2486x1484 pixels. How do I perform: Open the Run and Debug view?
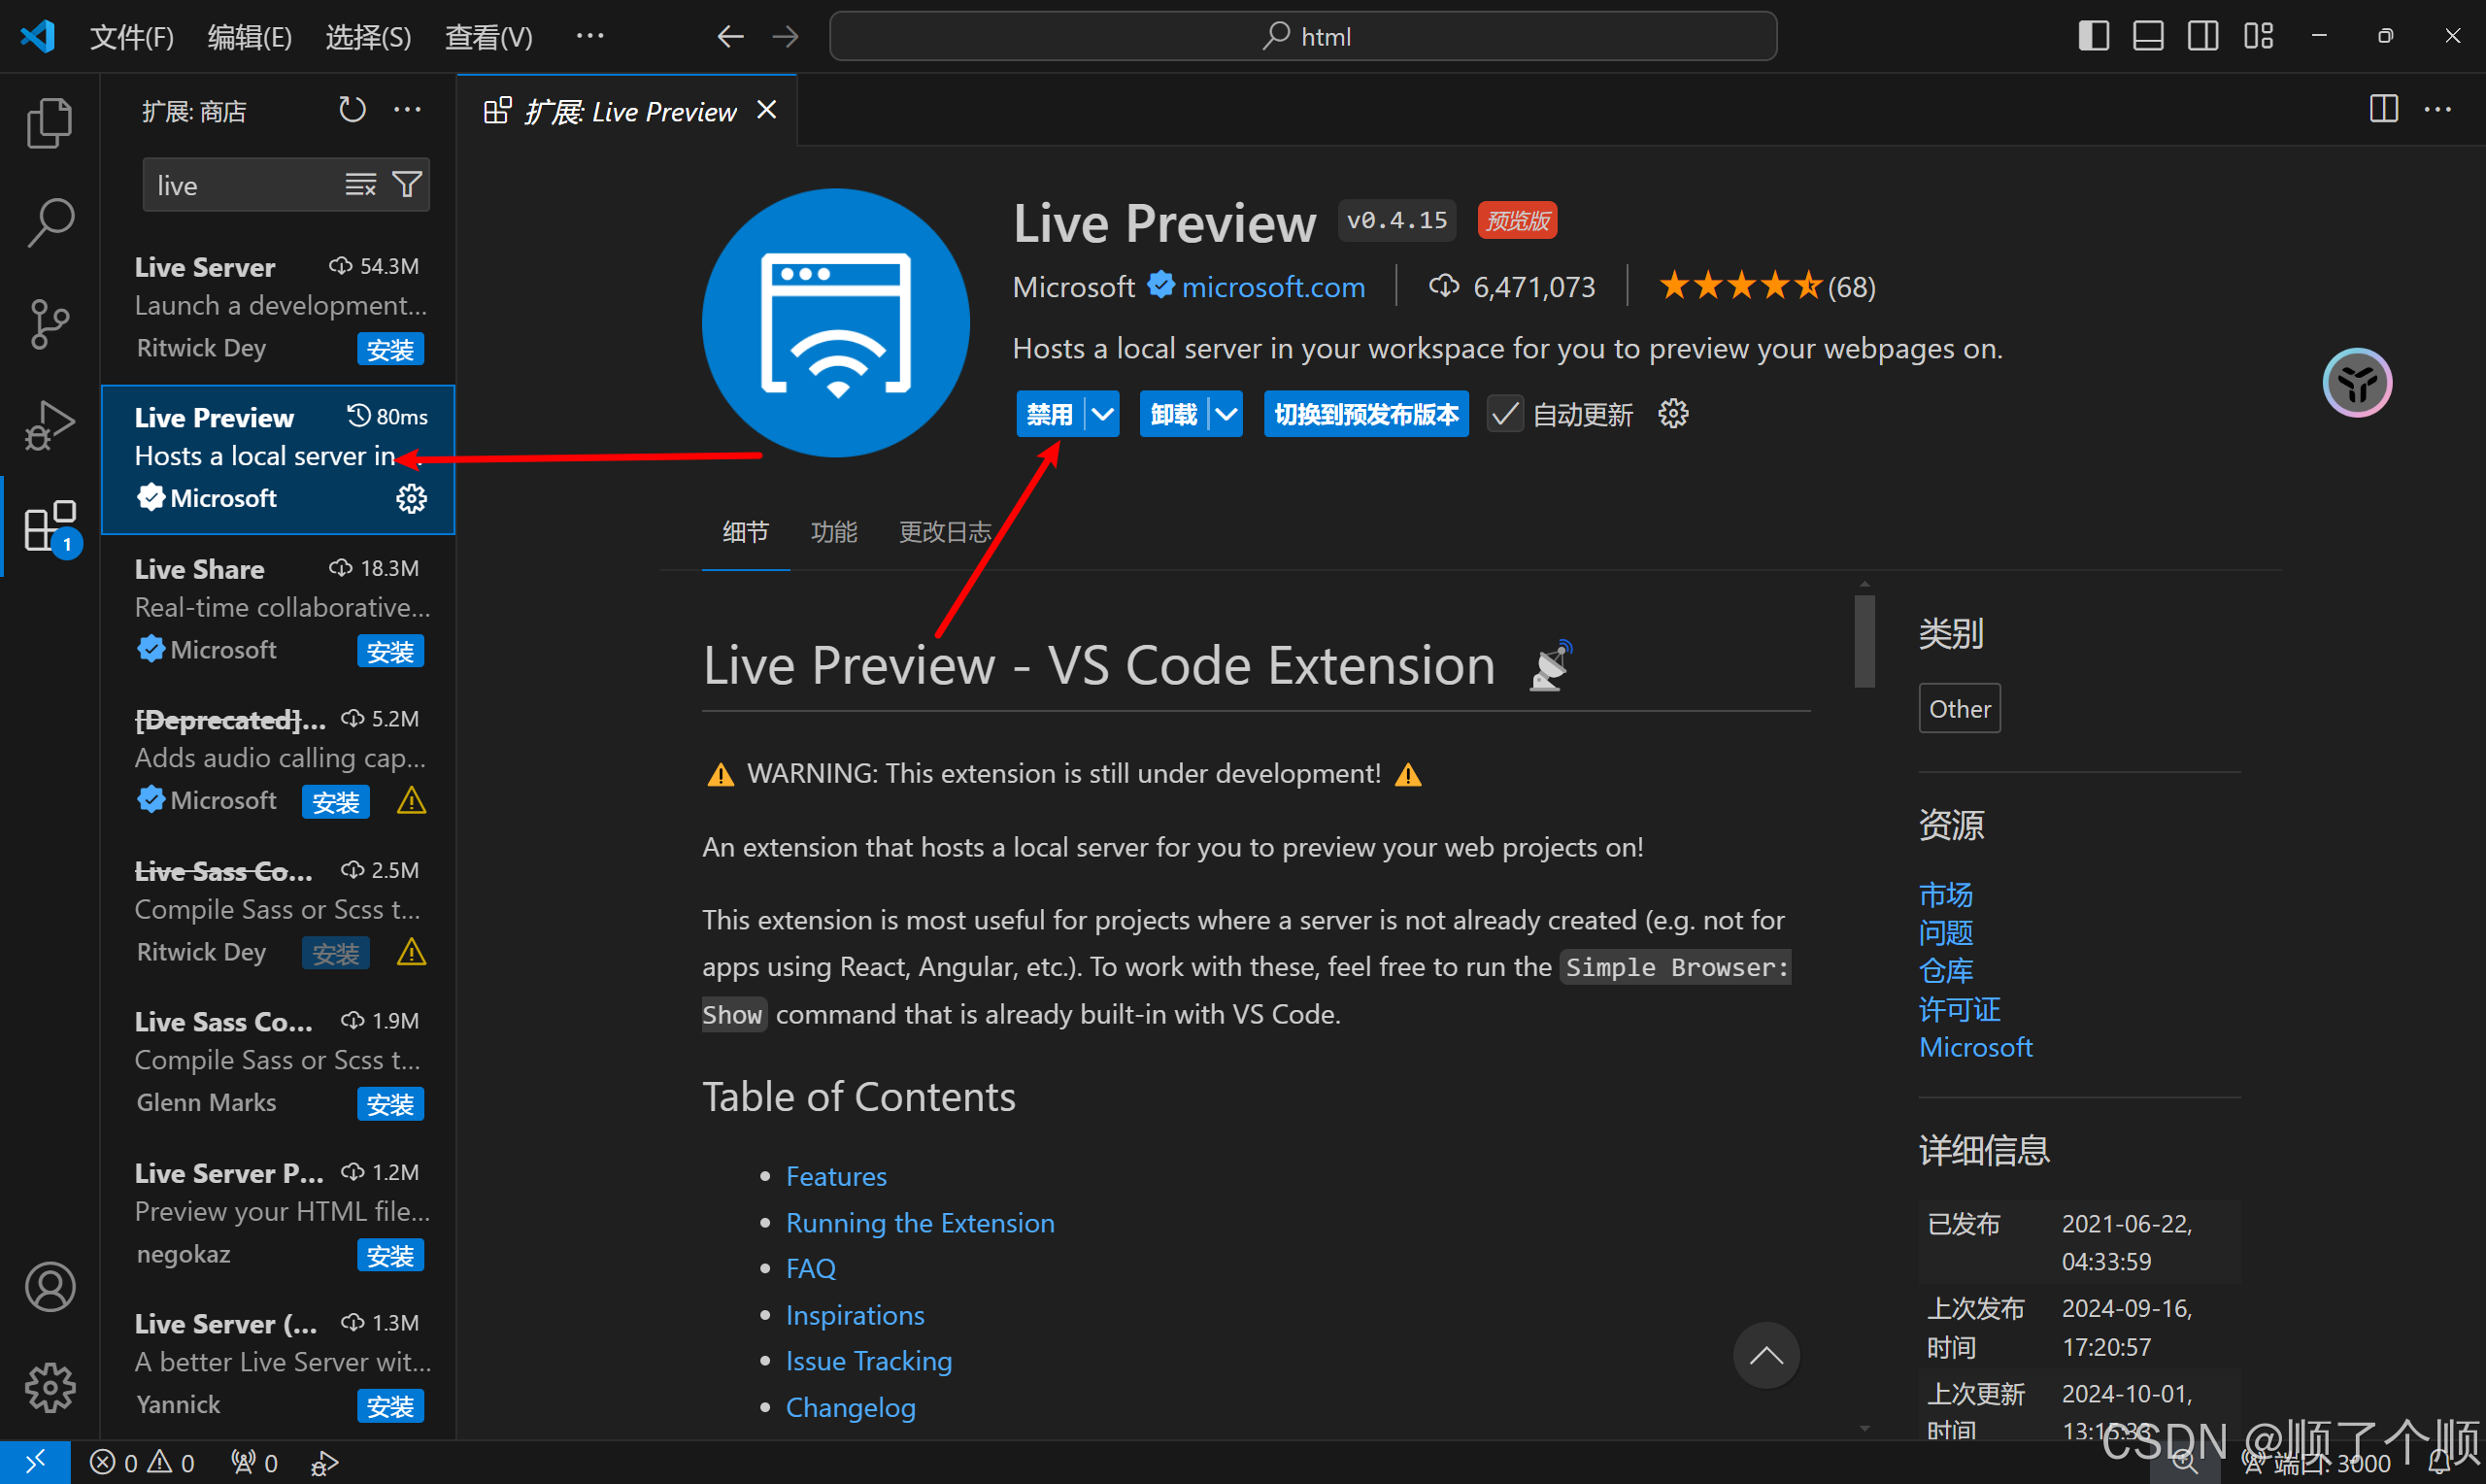(x=49, y=425)
